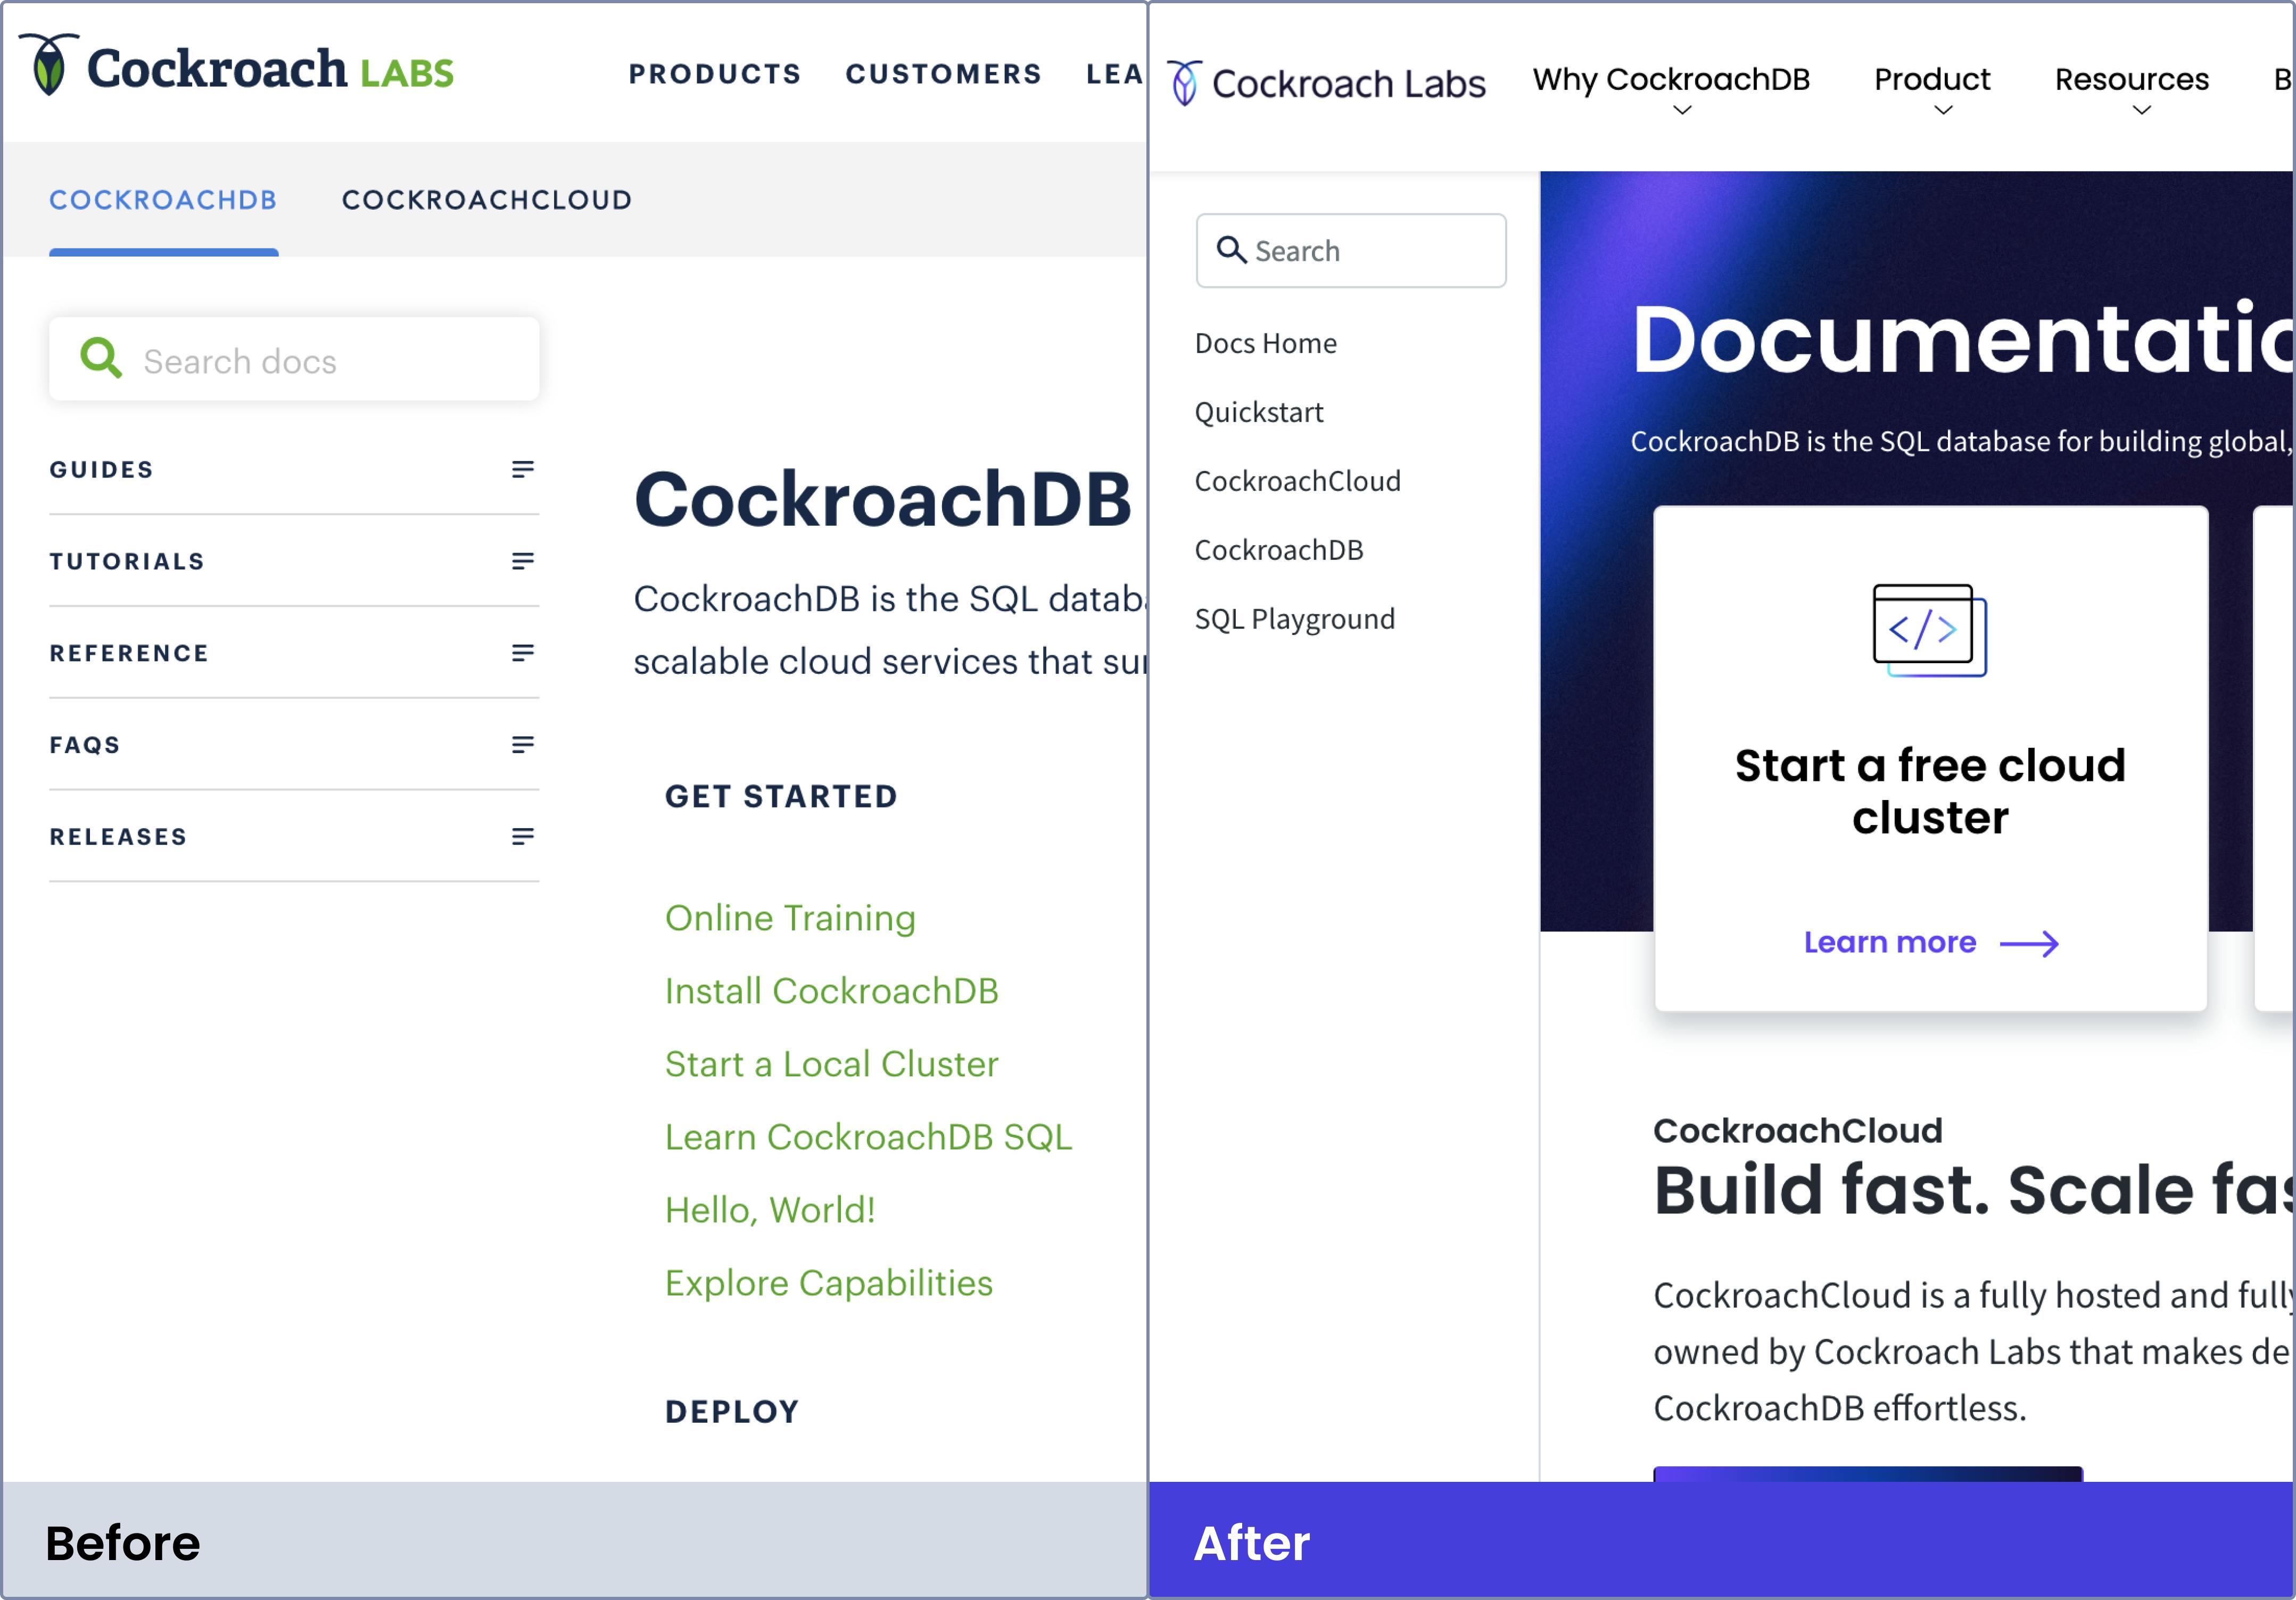The height and width of the screenshot is (1600, 2296).
Task: Click the green magnifier search icon
Action: 100,358
